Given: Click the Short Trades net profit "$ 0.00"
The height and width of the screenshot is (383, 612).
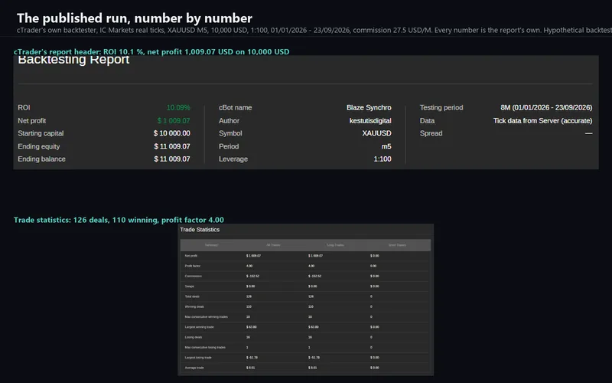Looking at the screenshot, I should pos(375,256).
